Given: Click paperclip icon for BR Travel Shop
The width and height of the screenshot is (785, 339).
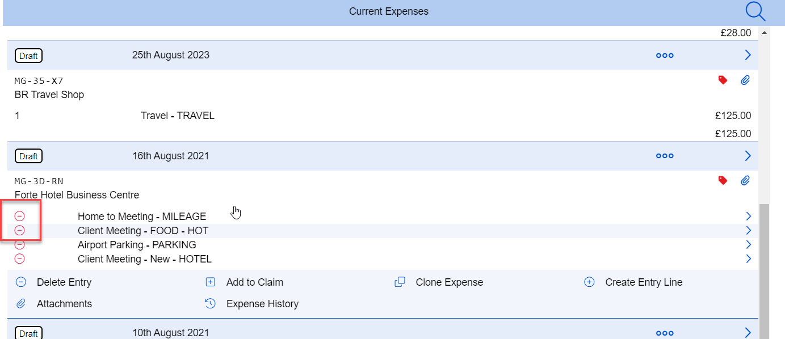Looking at the screenshot, I should (745, 80).
